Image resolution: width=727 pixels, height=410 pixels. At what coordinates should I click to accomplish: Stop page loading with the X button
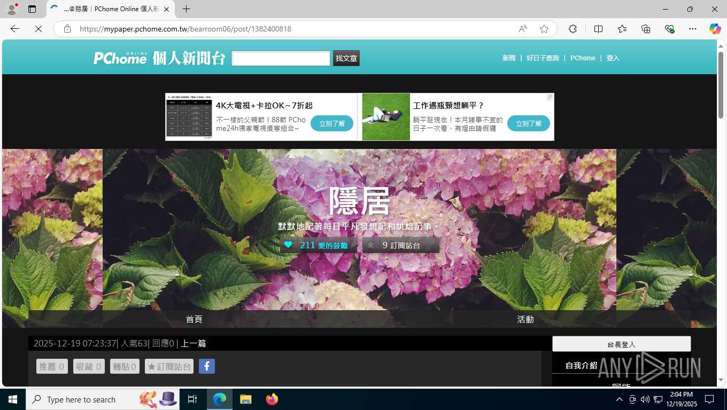(x=38, y=29)
